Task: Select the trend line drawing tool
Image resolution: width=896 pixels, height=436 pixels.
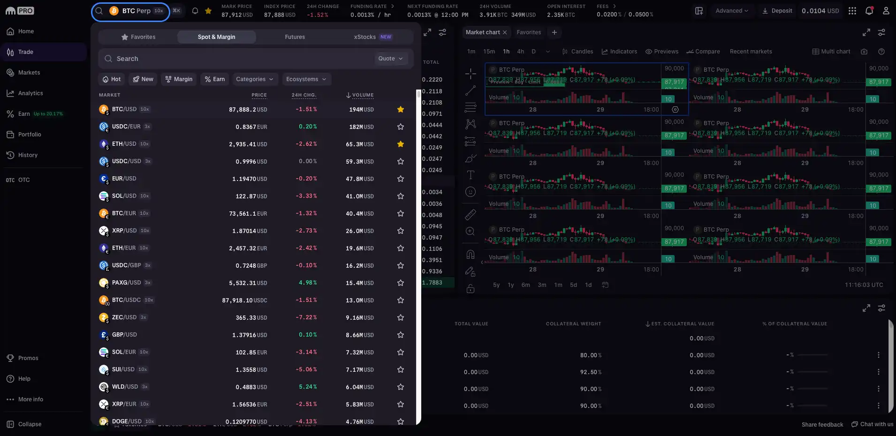Action: click(x=471, y=90)
